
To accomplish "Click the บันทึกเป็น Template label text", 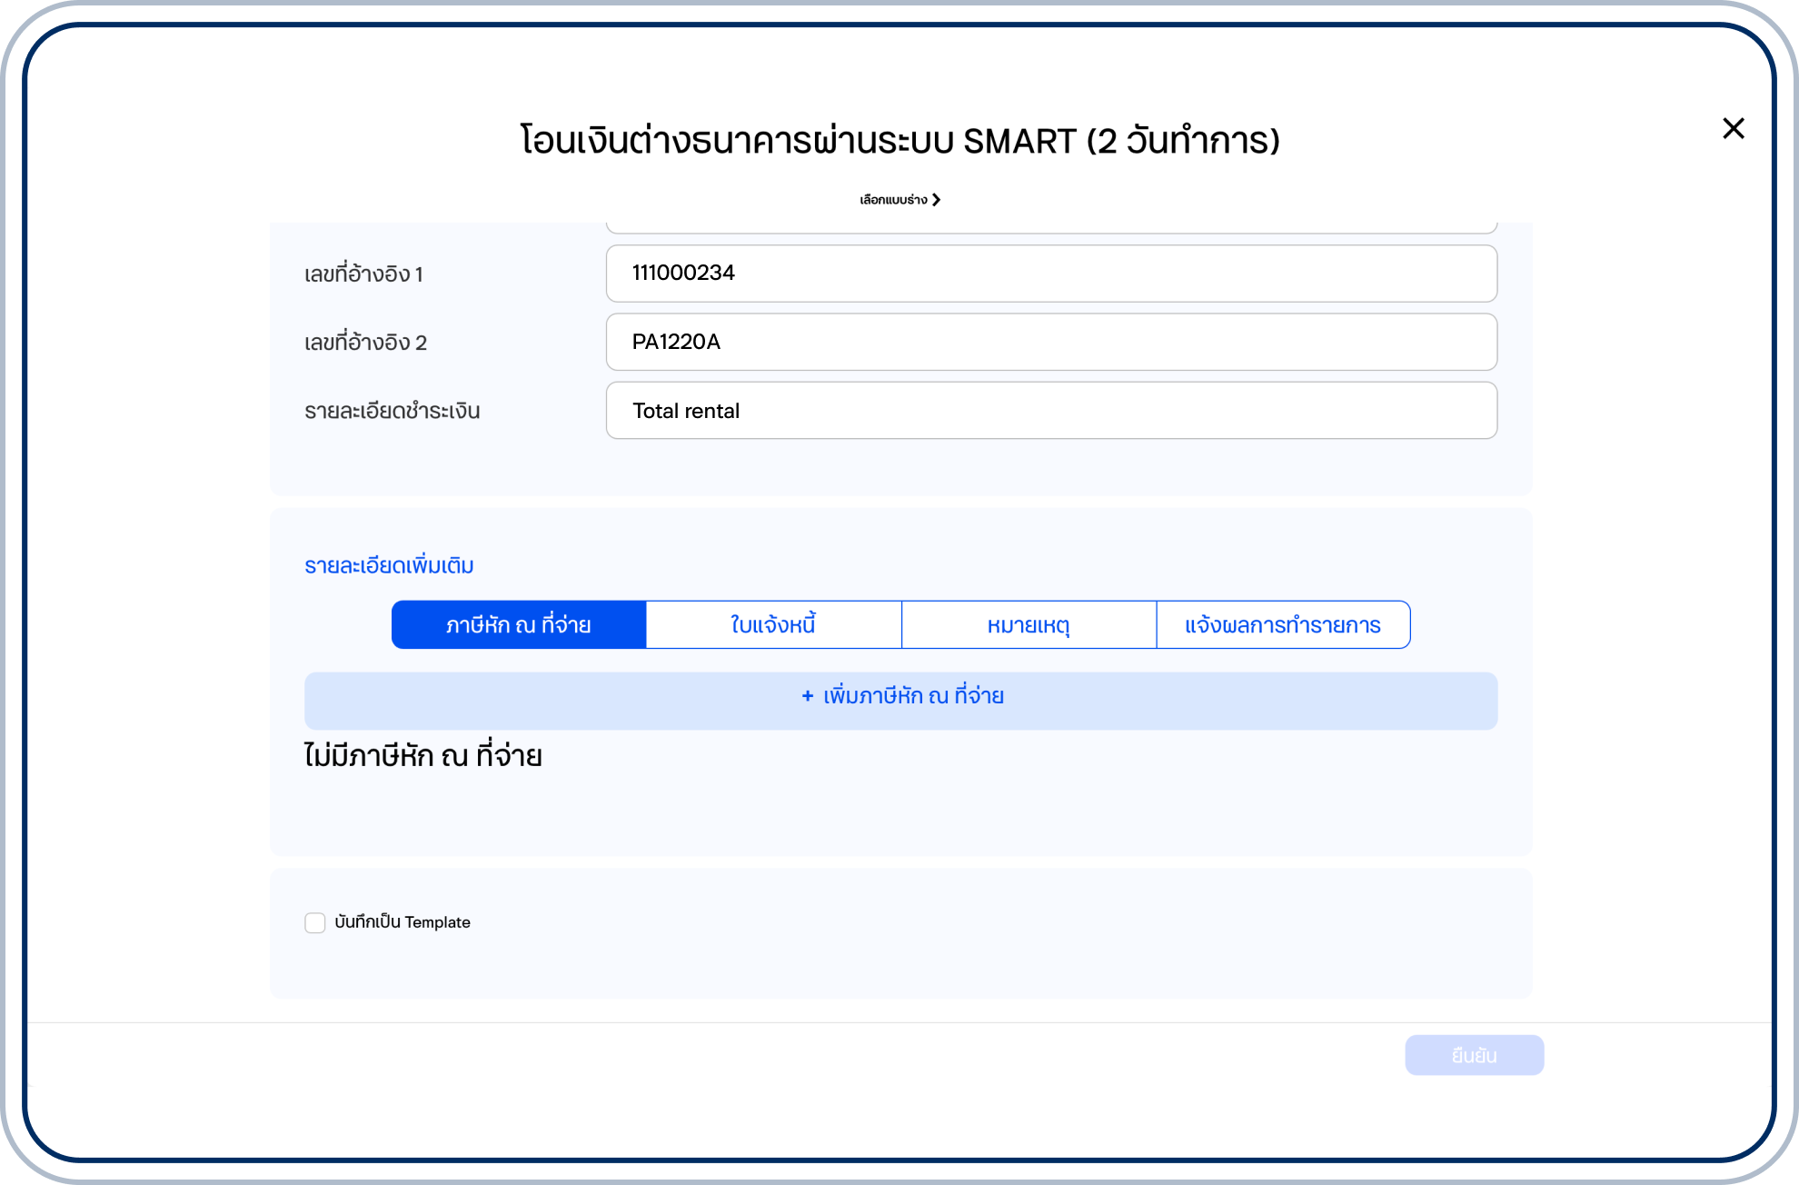I will click(403, 922).
